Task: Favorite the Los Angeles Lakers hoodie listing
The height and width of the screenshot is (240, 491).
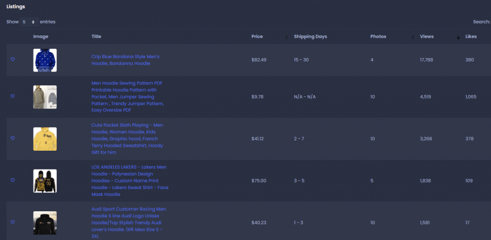Action: click(12, 180)
